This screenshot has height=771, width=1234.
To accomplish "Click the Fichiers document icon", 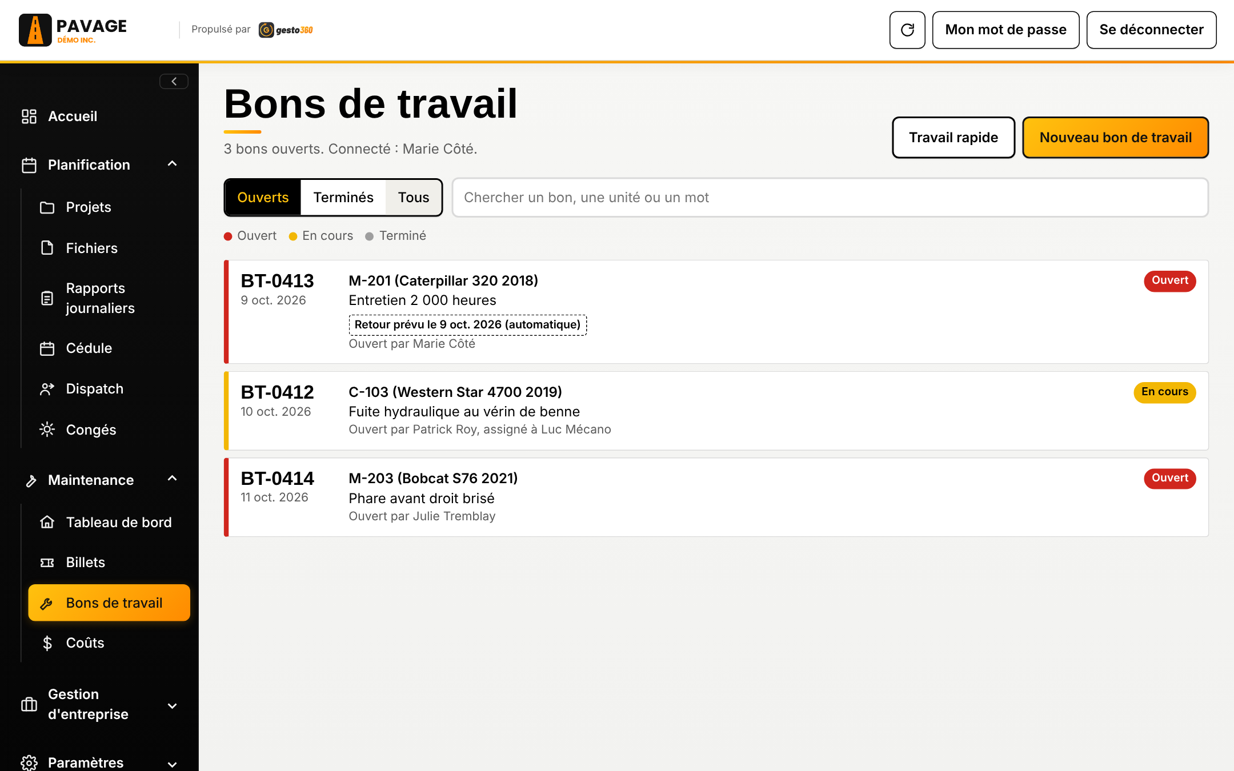I will (47, 248).
